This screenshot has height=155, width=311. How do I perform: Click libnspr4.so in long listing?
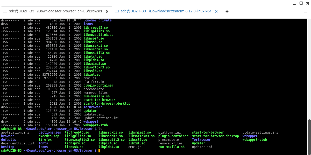[x=94, y=38]
